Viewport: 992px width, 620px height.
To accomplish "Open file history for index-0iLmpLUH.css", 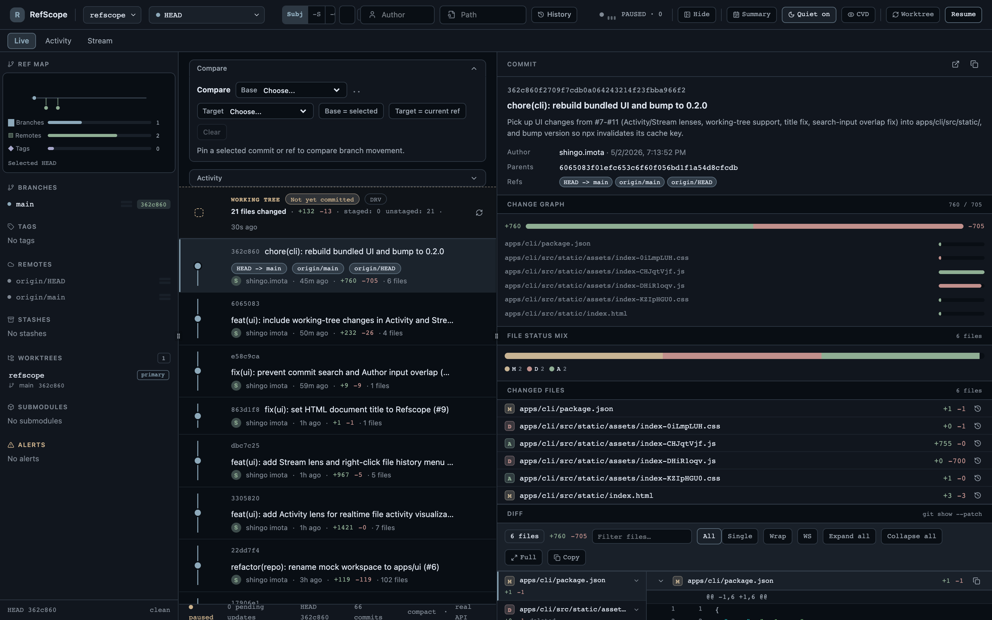I will click(977, 426).
